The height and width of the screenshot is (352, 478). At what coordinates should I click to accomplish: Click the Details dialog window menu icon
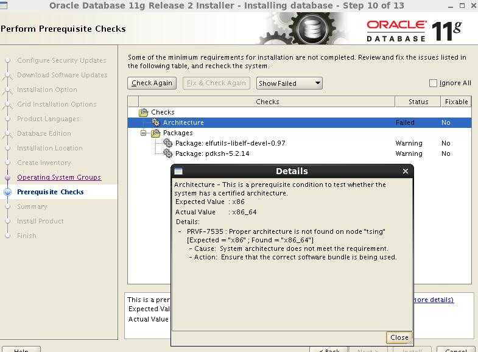pos(178,171)
